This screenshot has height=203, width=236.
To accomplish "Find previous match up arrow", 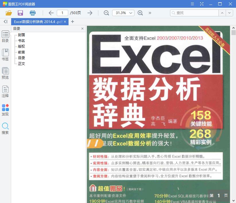I will 222,13.
